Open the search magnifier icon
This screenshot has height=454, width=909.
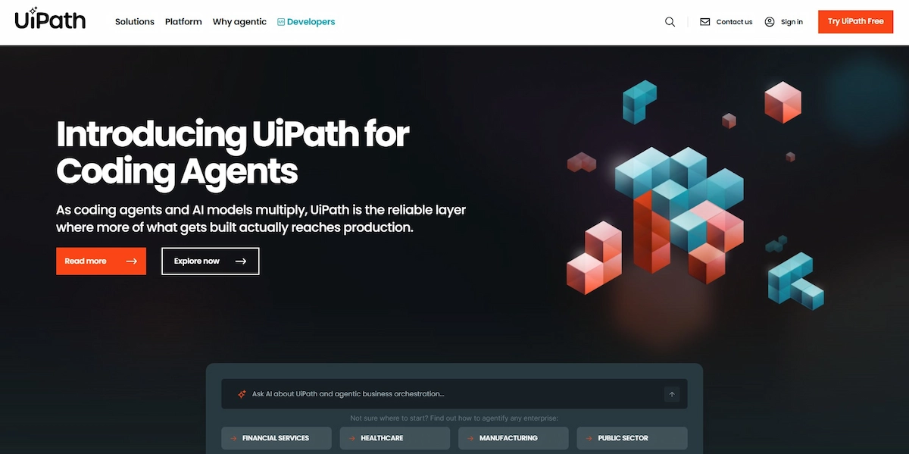(x=670, y=22)
